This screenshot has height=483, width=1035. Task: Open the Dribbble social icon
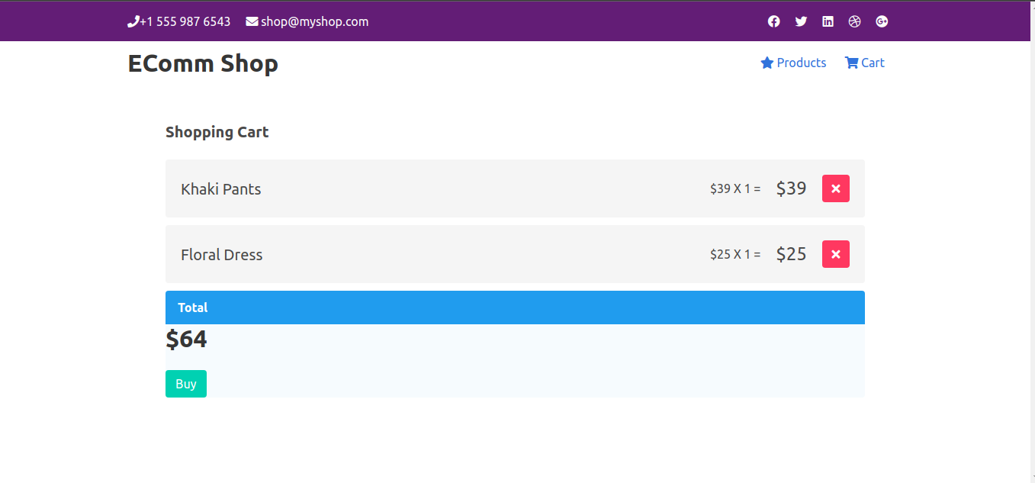pyautogui.click(x=854, y=21)
